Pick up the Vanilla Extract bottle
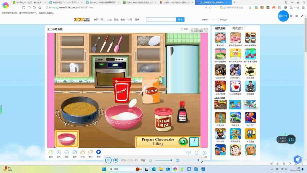The height and width of the screenshot is (173, 307). [182, 113]
